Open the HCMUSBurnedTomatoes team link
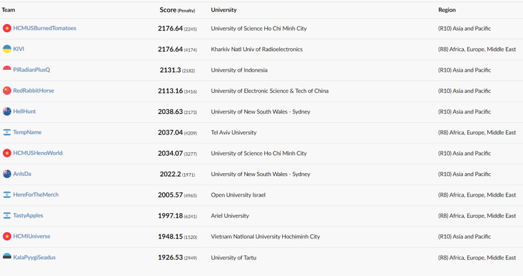 point(45,28)
